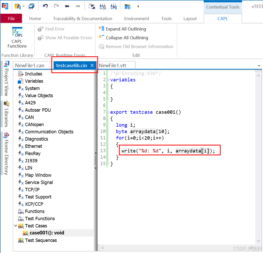Switch to the Home ribbon tab
Viewport: 263px width, 253px height.
click(35, 19)
